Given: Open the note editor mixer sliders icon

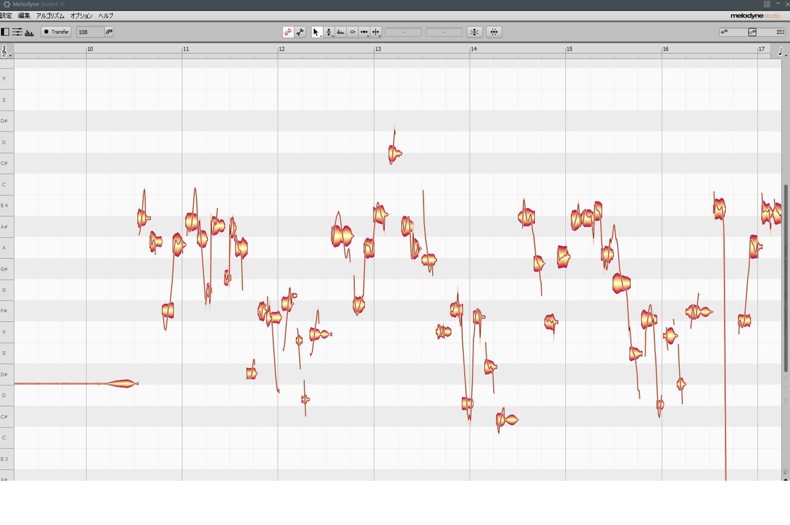Looking at the screenshot, I should [x=17, y=32].
